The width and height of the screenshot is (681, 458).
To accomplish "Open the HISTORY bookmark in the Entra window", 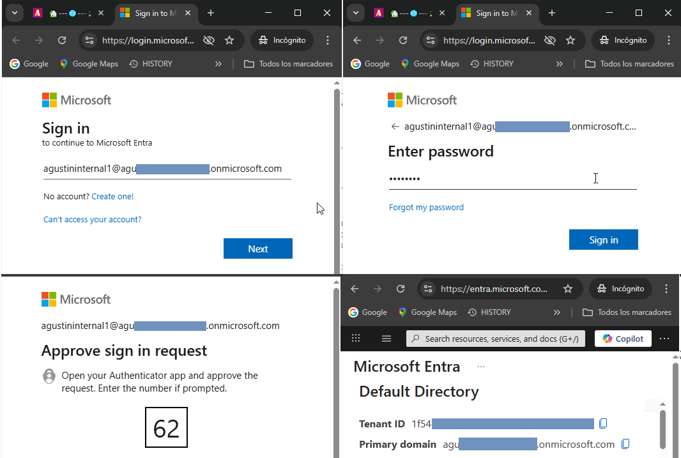I will [x=489, y=312].
